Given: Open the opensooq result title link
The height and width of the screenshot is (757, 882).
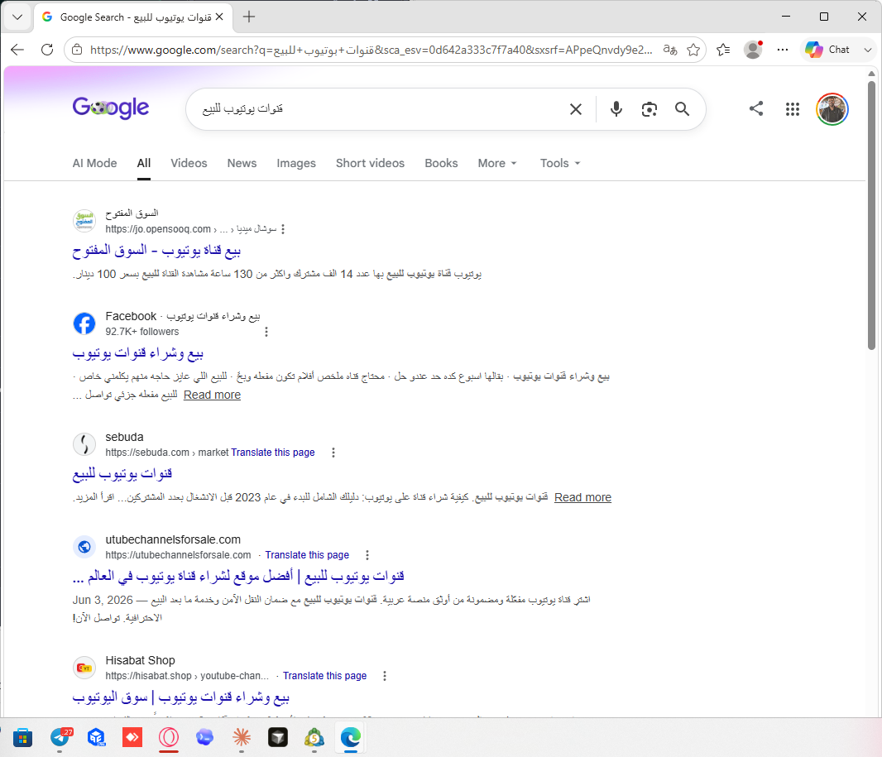Looking at the screenshot, I should click(x=156, y=251).
